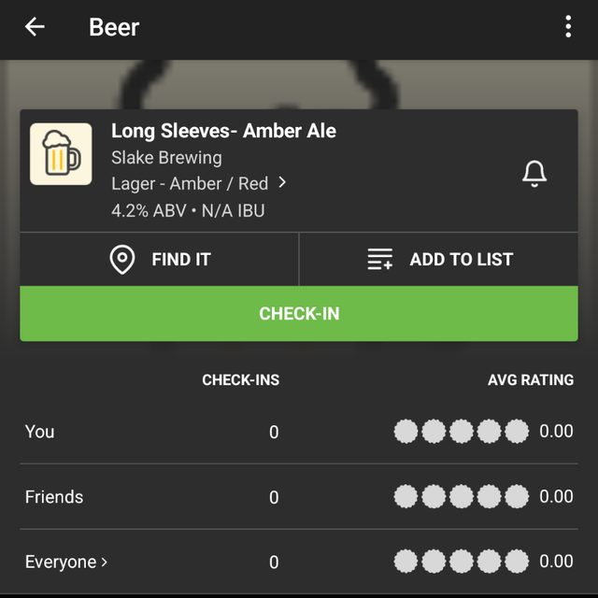598x598 pixels.
Task: Tap the map pin location icon
Action: point(122,260)
